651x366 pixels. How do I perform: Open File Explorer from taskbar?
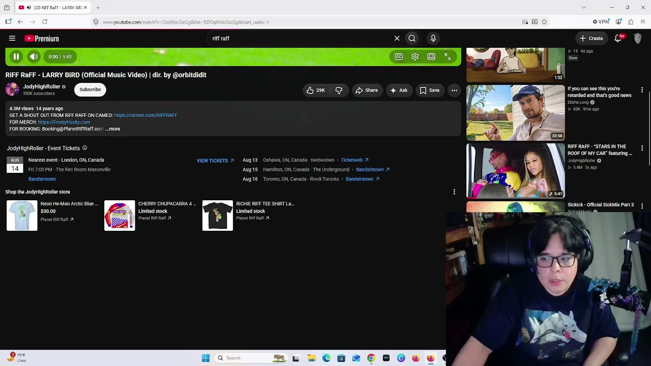pos(311,358)
